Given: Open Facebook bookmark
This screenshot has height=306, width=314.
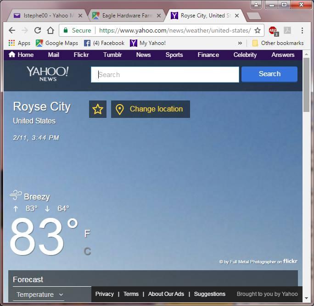Looking at the screenshot, I should (x=104, y=43).
